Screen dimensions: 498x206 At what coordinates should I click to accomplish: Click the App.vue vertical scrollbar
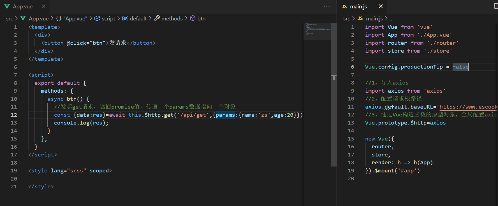333,95
